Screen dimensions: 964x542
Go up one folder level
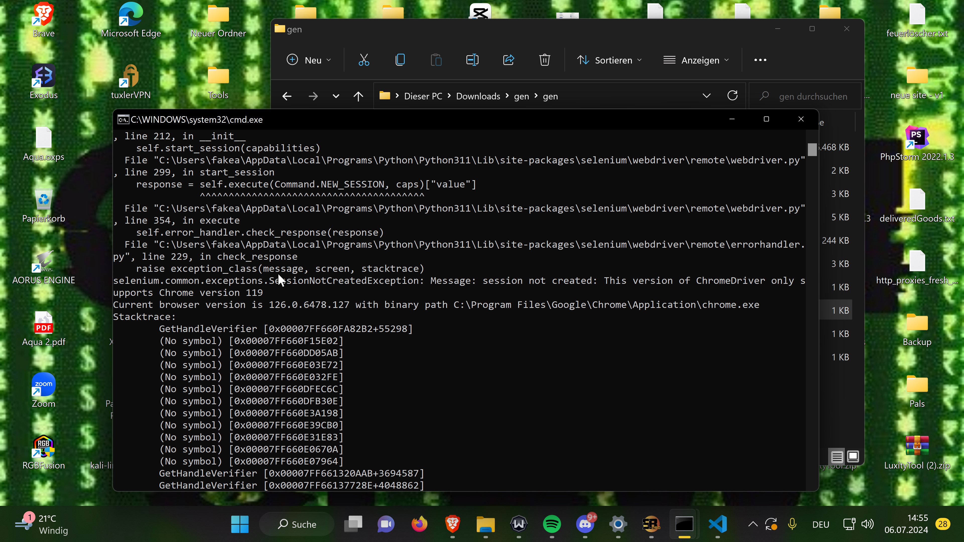358,97
